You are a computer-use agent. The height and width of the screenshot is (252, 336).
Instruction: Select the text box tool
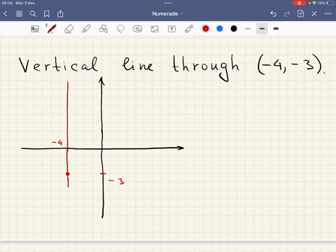(171, 29)
